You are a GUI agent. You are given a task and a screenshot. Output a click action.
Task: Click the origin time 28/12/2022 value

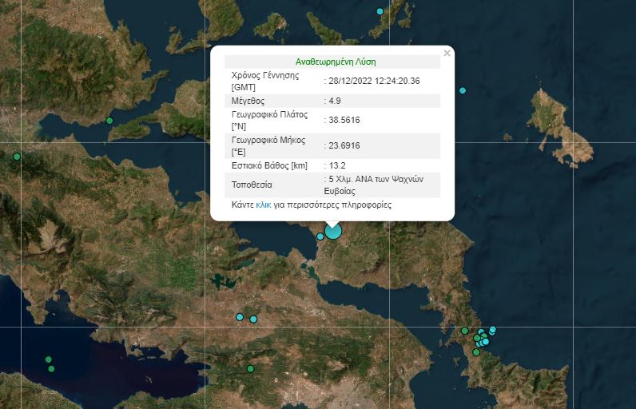click(374, 81)
